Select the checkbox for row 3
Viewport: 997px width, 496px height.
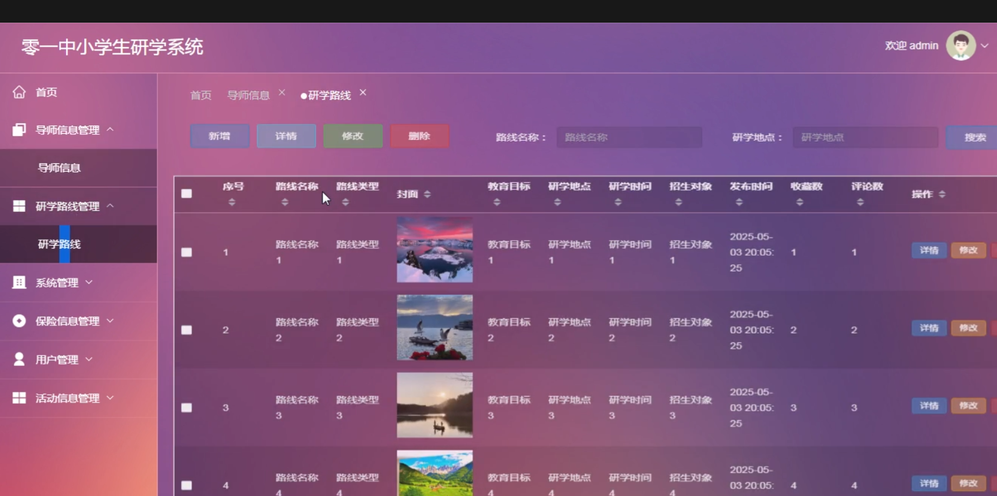187,408
